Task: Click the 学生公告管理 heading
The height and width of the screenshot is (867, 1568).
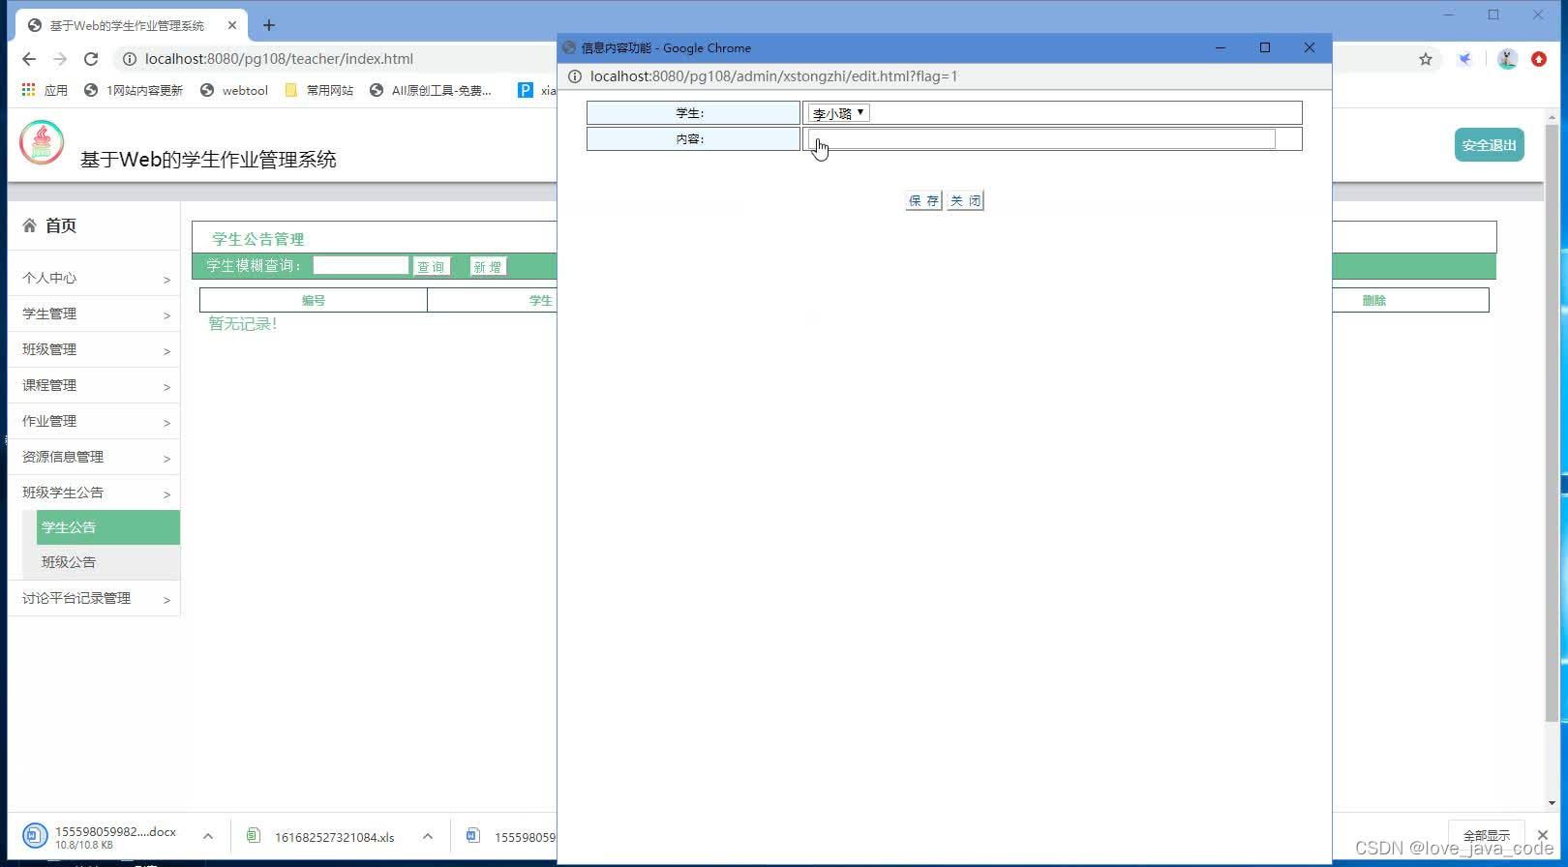Action: point(258,239)
